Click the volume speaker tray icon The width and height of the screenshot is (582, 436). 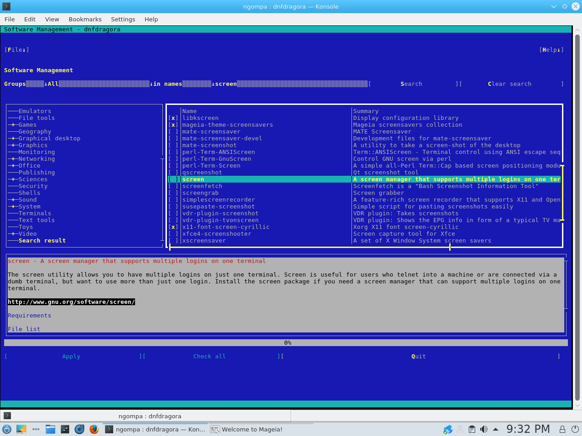[484, 429]
